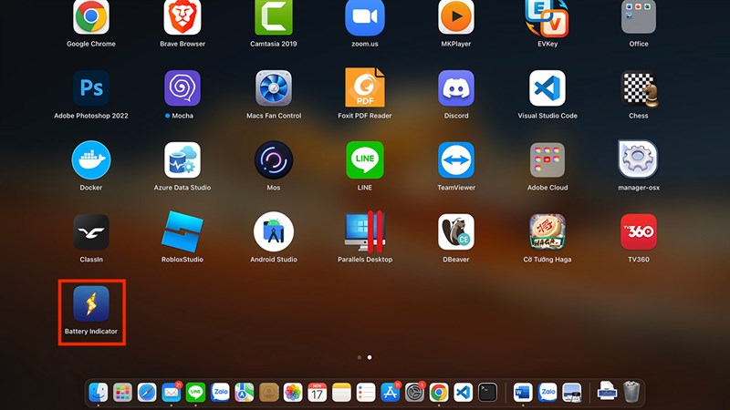Viewport: 730px width, 410px height.
Task: Open the Mocha app
Action: (182, 88)
